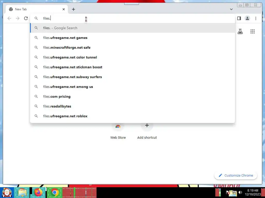This screenshot has height=198, width=265.
Task: Choose suggestion files.readallbytes
Action: click(132, 106)
